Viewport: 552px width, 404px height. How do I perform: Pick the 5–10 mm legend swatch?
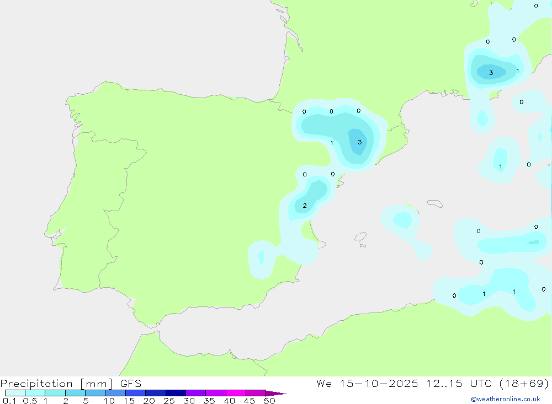95,393
